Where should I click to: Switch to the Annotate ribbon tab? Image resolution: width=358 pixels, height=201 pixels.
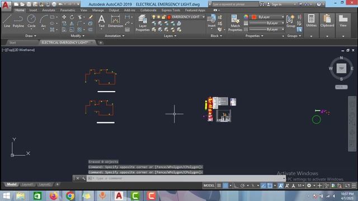[49, 10]
